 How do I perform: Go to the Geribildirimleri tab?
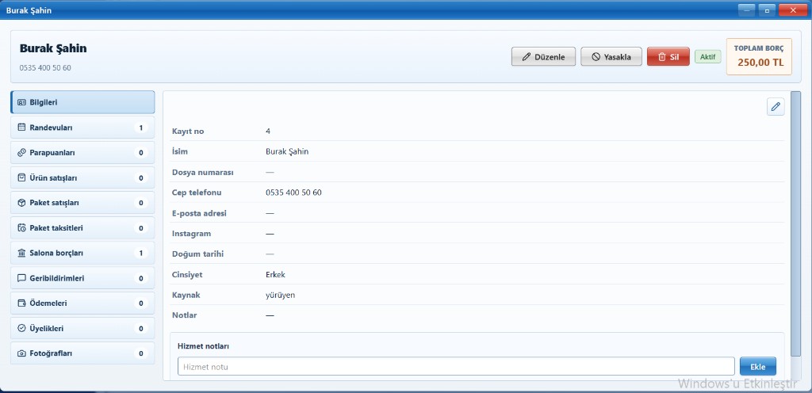pyautogui.click(x=82, y=277)
